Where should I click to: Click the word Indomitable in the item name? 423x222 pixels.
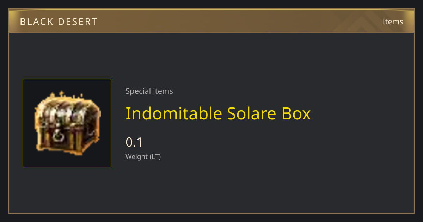tap(174, 113)
